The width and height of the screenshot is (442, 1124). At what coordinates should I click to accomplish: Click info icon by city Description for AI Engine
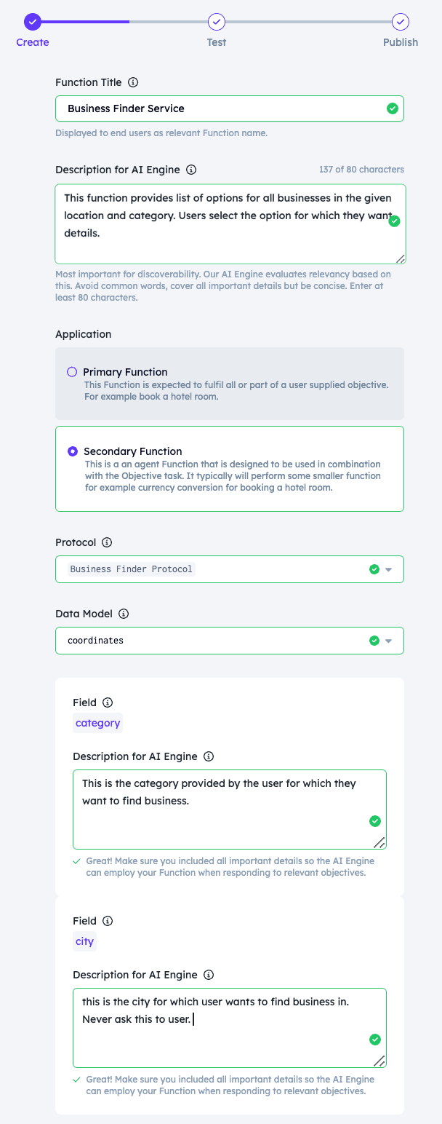click(209, 975)
